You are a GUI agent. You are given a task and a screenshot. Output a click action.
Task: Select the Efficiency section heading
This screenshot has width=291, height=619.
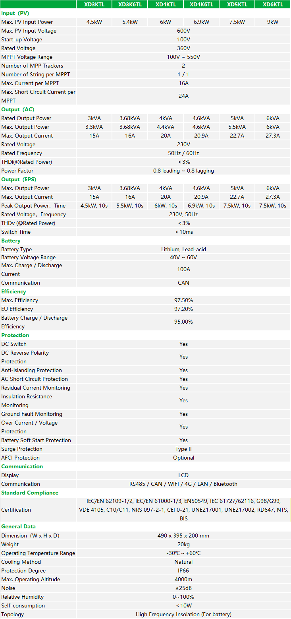(13, 291)
